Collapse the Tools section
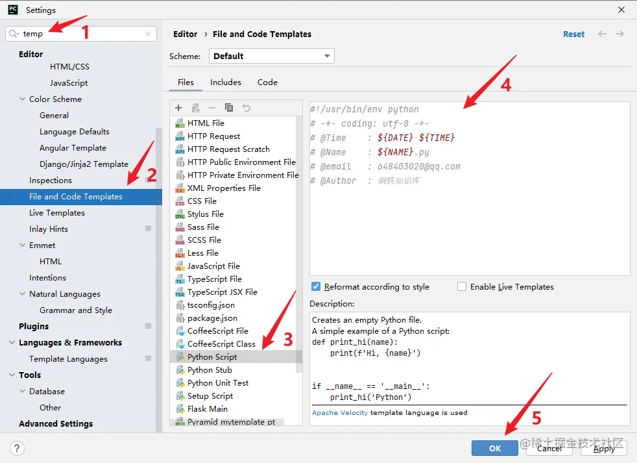The height and width of the screenshot is (463, 637). tap(12, 375)
